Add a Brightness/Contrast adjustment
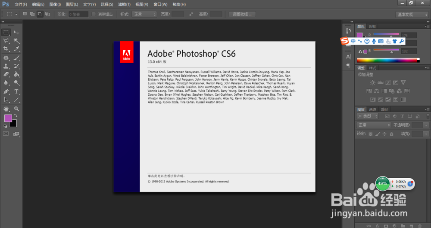The height and width of the screenshot is (228, 431). coord(373,82)
